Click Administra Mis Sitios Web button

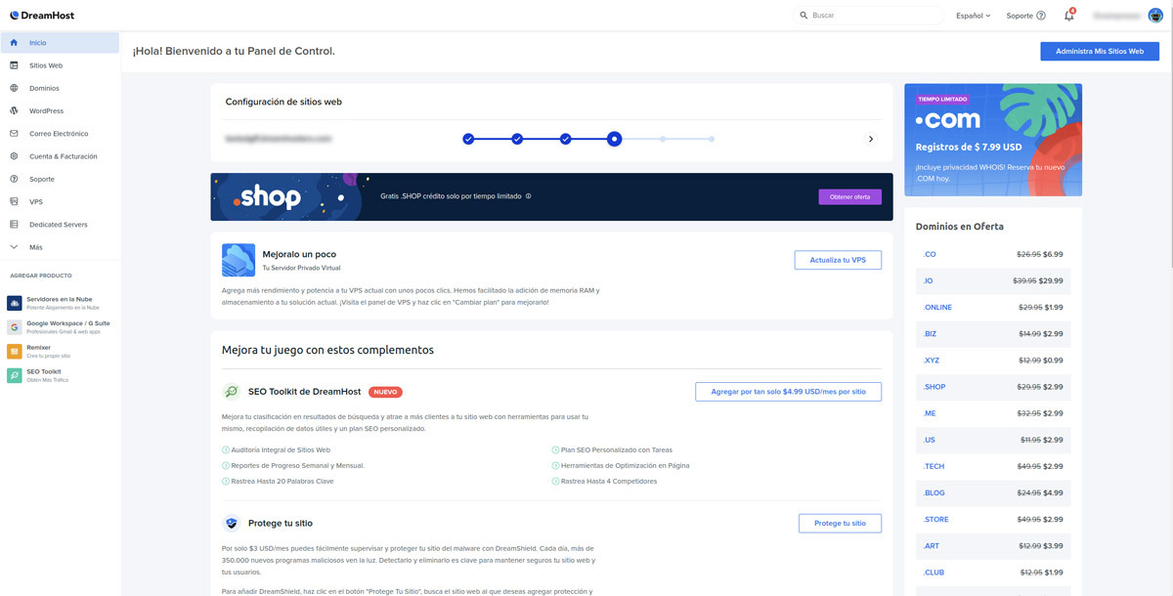click(1099, 51)
